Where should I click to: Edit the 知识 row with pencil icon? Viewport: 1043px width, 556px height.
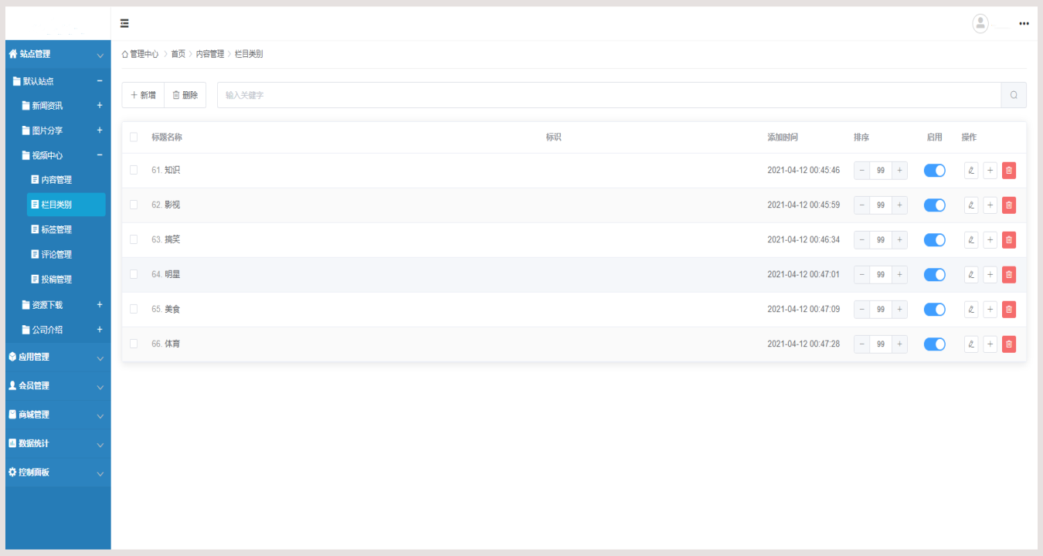click(x=971, y=171)
